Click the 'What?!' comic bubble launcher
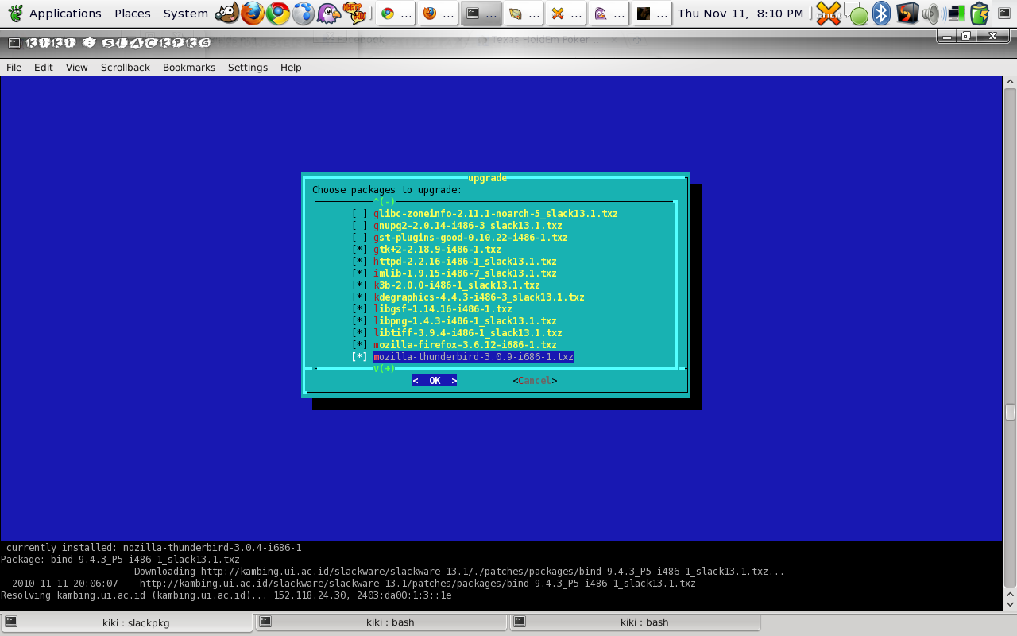This screenshot has width=1017, height=636. point(354,13)
